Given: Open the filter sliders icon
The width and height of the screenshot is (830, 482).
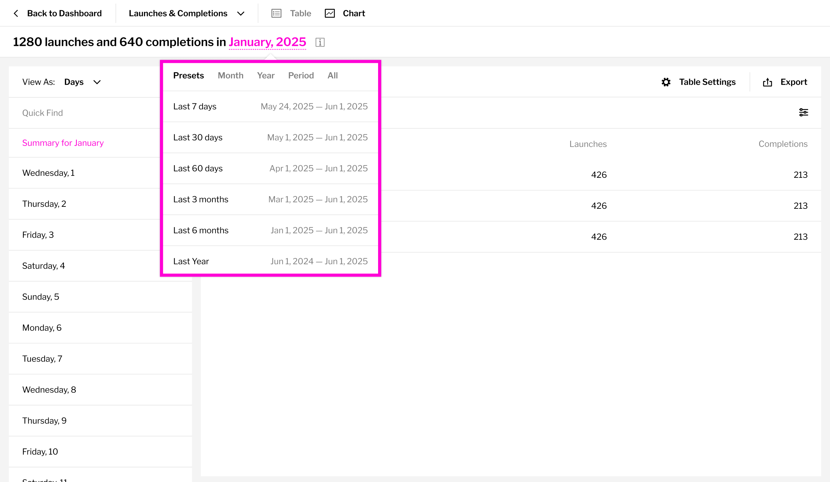Looking at the screenshot, I should click(803, 112).
